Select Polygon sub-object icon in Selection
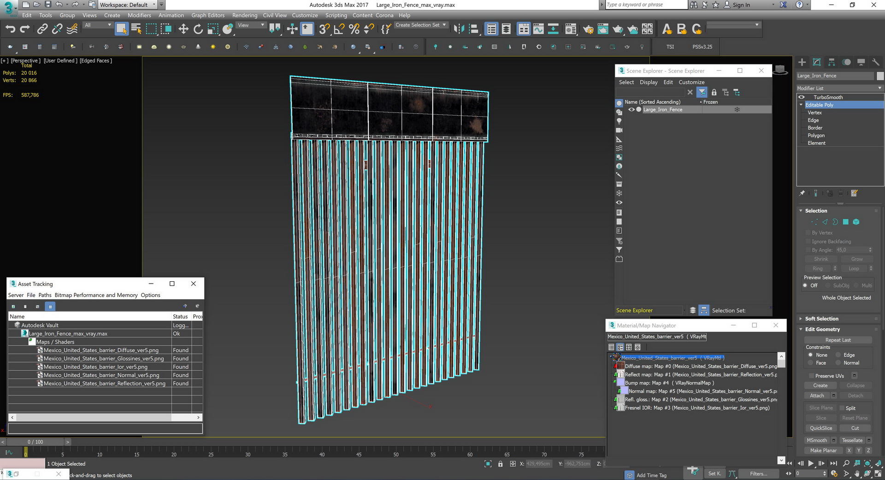Screen dimensions: 885x480 click(845, 222)
